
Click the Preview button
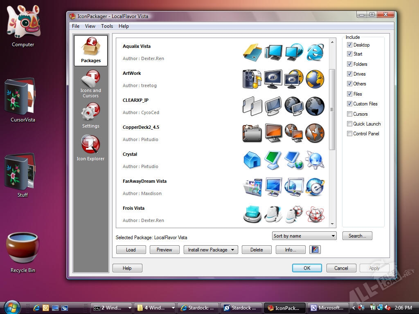click(x=164, y=250)
